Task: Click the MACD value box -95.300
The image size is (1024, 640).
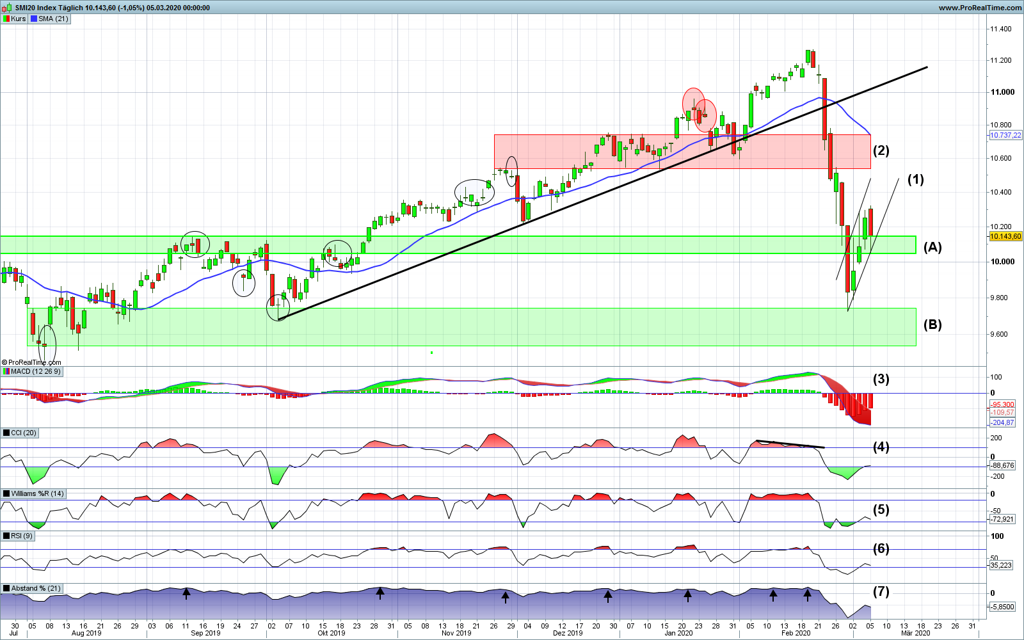Action: click(1002, 404)
